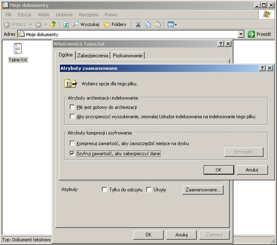277x245 pixels.
Task: Open the address bar dropdown
Action: tap(241, 35)
